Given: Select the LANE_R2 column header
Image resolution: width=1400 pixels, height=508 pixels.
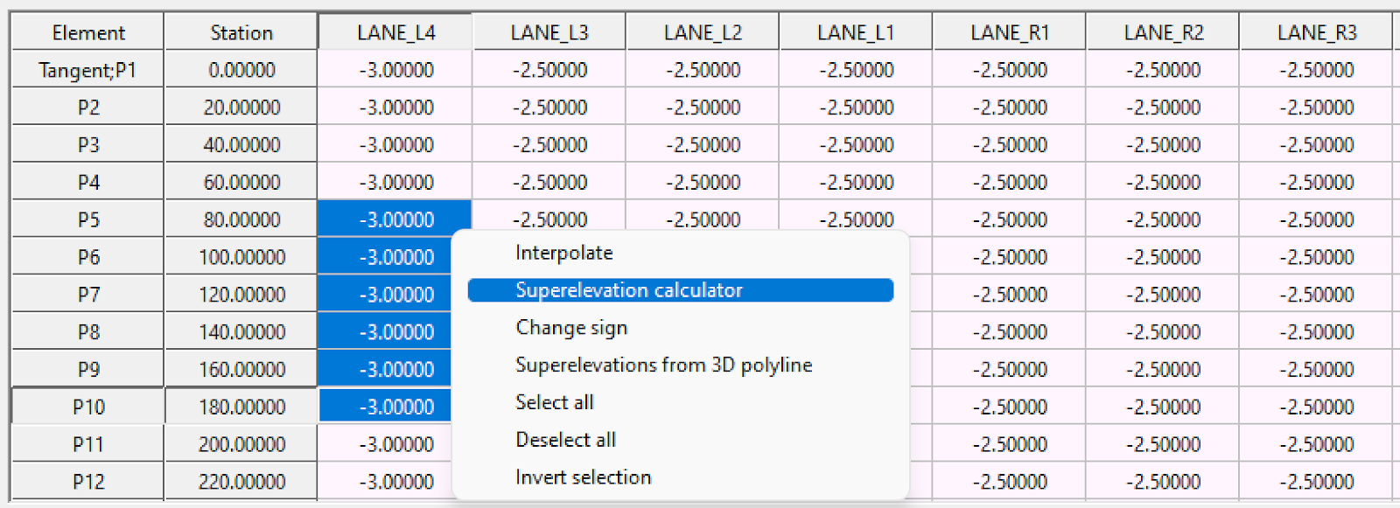Looking at the screenshot, I should click(x=1163, y=33).
